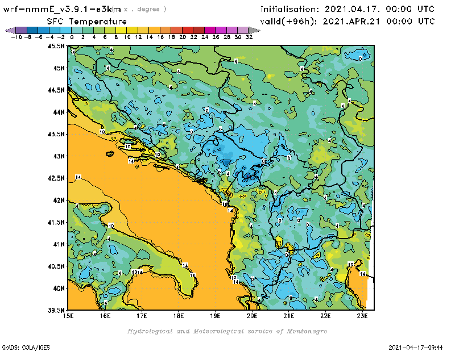Click the gray arrow end of the color legend
Screen dimensions: 455x351
[254, 30]
